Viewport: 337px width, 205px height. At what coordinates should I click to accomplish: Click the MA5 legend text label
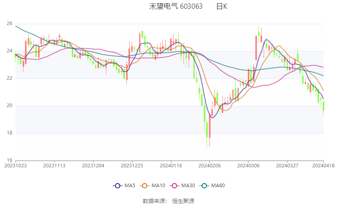coord(130,186)
